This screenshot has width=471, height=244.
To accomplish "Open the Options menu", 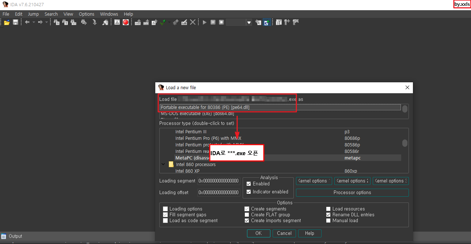I will 87,14.
